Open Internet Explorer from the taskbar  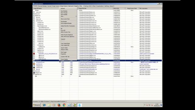(44, 105)
